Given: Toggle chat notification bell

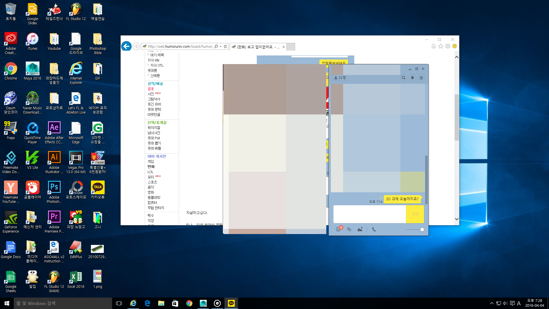Looking at the screenshot, I should tap(412, 78).
